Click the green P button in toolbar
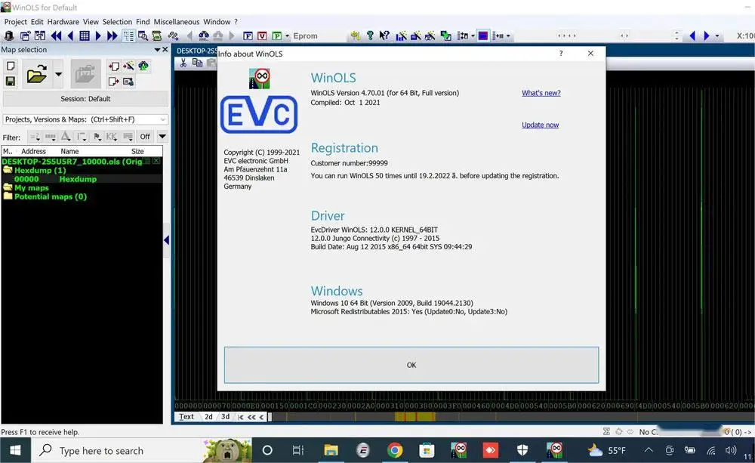Viewport: 755px width, 463px height. [x=277, y=35]
